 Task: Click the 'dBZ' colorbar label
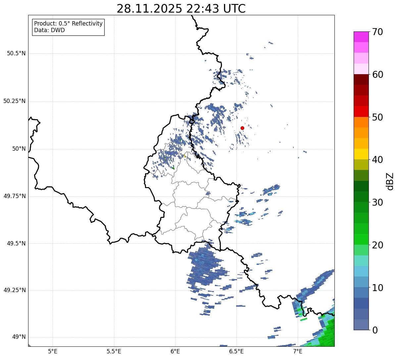tap(390, 181)
